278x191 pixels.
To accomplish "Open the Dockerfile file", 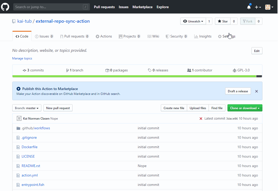I will point(30,147).
